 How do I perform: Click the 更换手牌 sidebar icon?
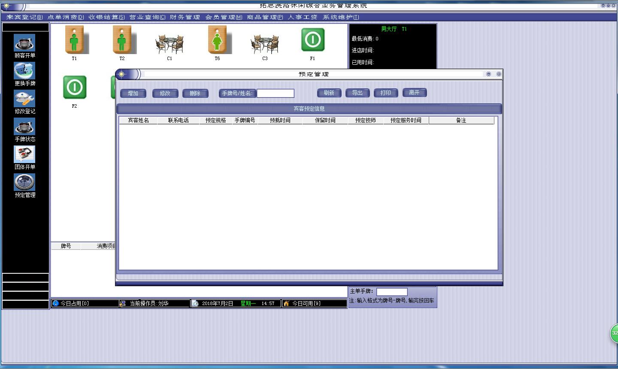tap(24, 71)
